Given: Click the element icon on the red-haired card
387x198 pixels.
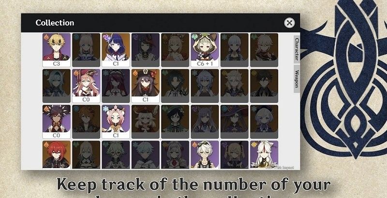Looking at the screenshot, I should coord(46,145).
